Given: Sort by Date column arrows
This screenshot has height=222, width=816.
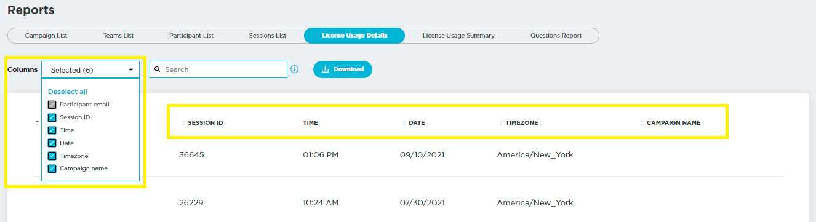Looking at the screenshot, I should click(x=404, y=123).
